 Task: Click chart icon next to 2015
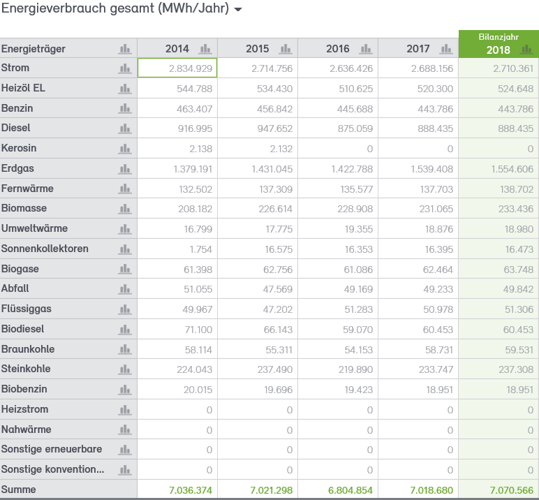click(286, 49)
